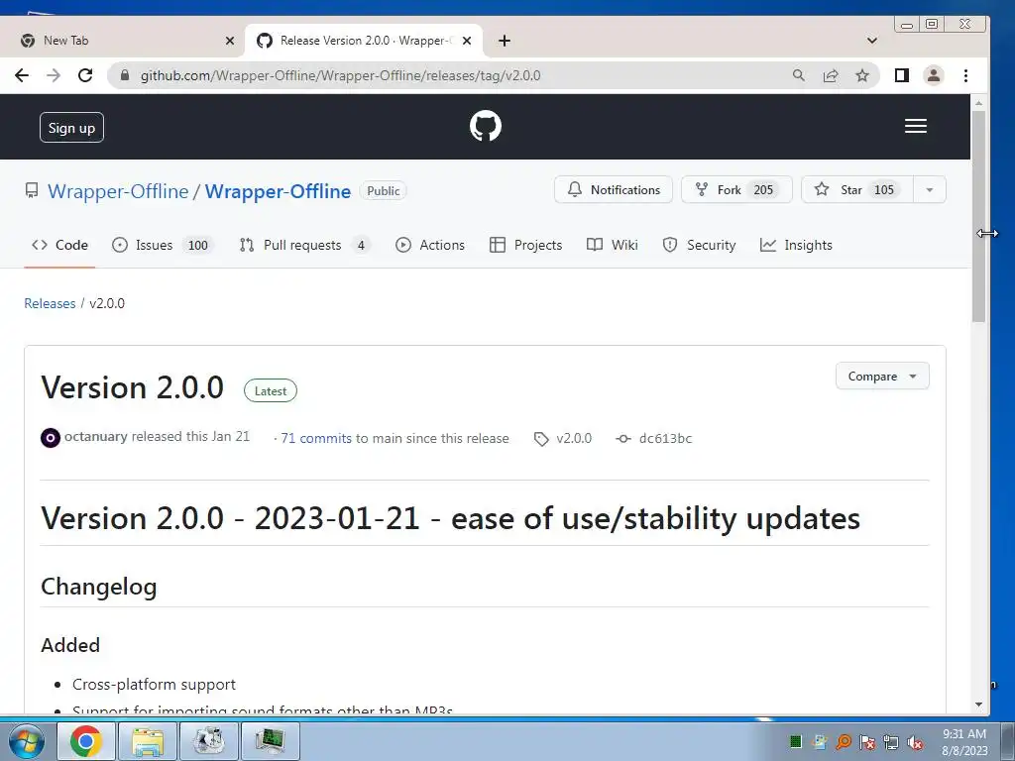Screen dimensions: 1015x761
Task: Click the Latest release badge
Action: [x=270, y=390]
